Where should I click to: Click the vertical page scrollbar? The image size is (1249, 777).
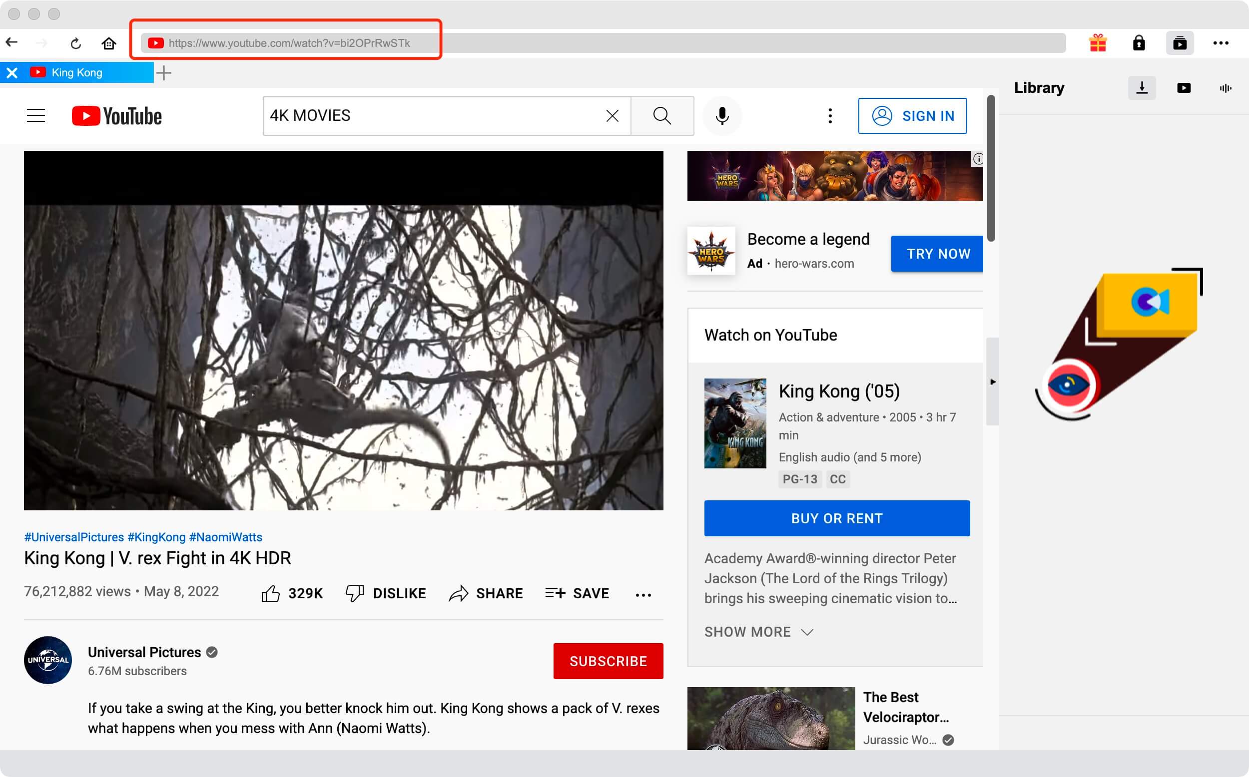[x=992, y=170]
